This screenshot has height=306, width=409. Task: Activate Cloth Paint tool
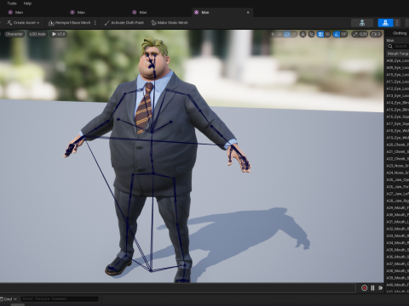pos(124,23)
